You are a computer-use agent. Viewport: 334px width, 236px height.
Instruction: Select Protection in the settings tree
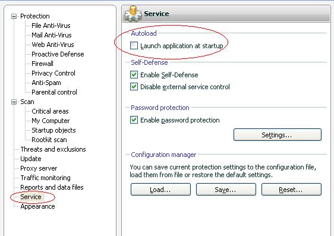coord(35,16)
